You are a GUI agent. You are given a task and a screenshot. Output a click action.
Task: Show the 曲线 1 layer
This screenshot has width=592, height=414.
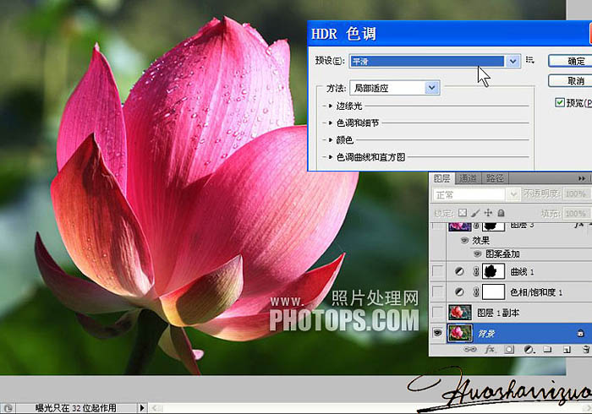click(439, 271)
